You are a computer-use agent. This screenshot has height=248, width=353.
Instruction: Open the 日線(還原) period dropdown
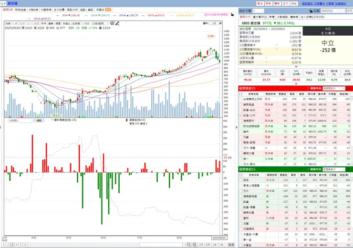click(x=100, y=23)
